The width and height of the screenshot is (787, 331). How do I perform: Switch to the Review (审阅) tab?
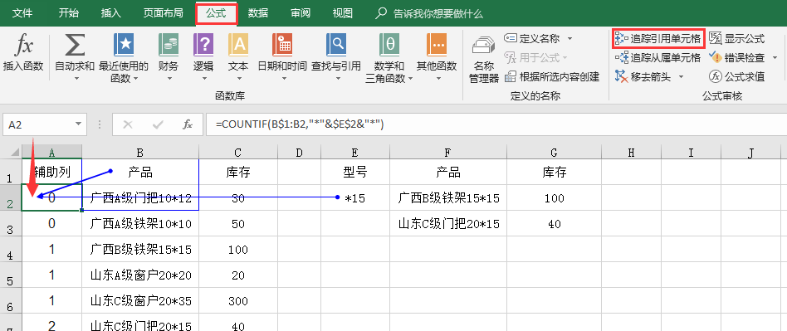point(301,13)
